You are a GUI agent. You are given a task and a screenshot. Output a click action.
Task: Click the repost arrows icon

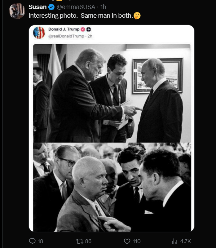pyautogui.click(x=79, y=241)
